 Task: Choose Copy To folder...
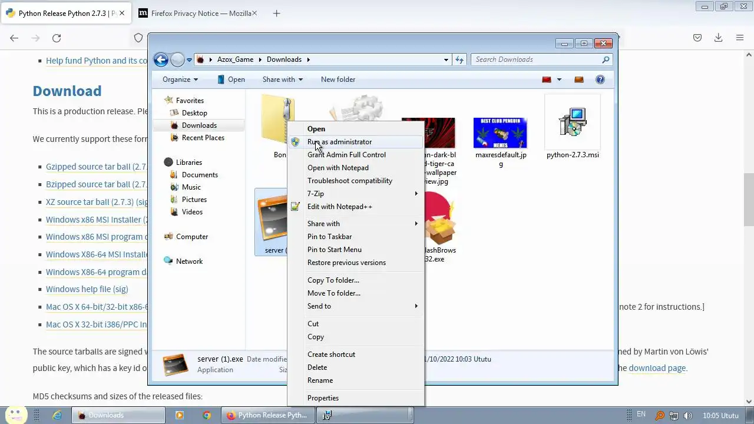pyautogui.click(x=356, y=280)
